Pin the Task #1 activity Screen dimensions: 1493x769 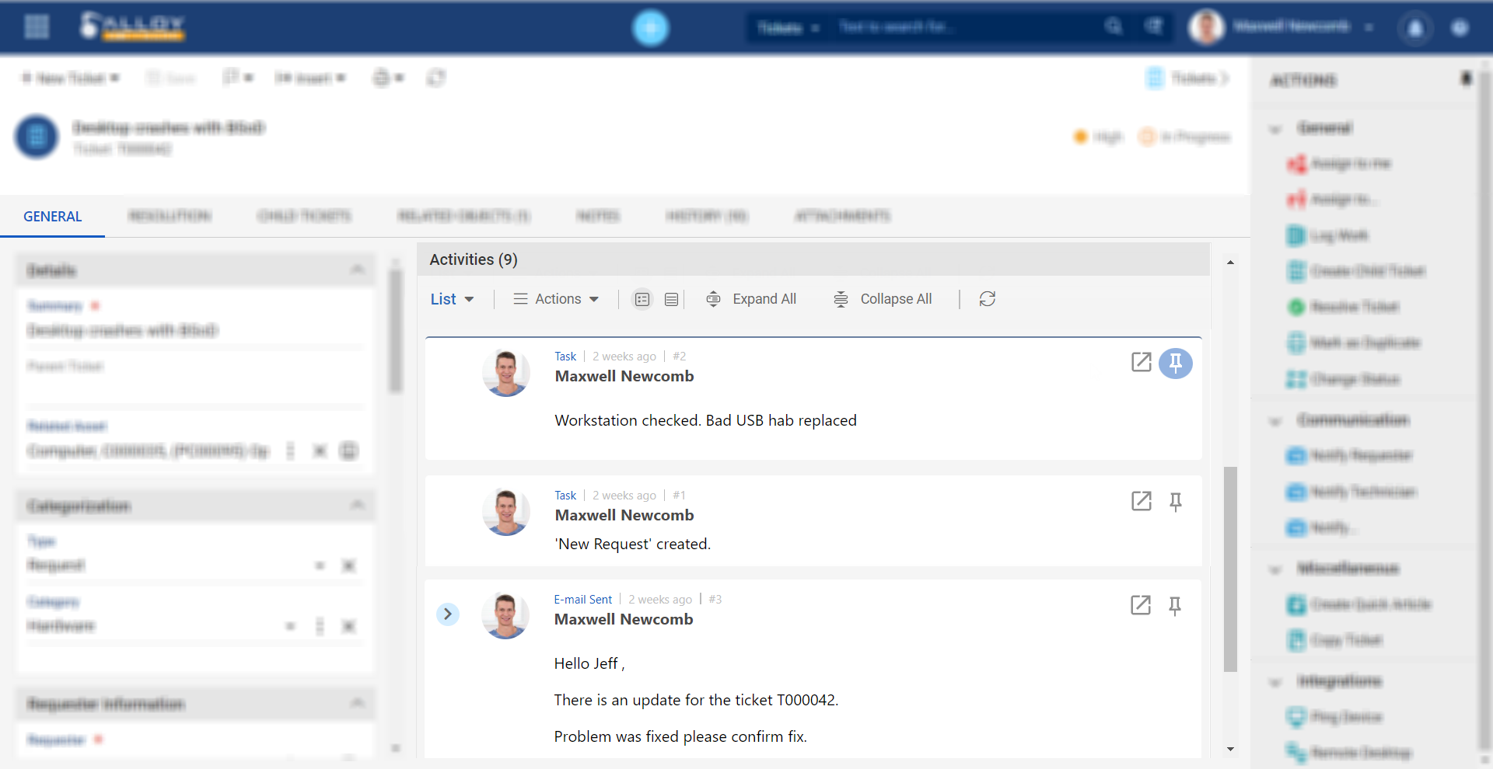tap(1176, 502)
